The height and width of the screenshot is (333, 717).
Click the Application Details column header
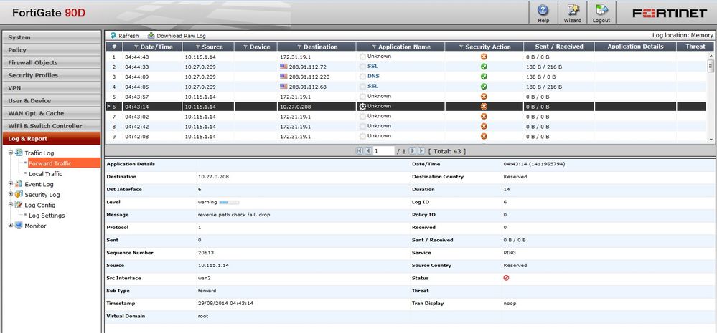(x=635, y=47)
